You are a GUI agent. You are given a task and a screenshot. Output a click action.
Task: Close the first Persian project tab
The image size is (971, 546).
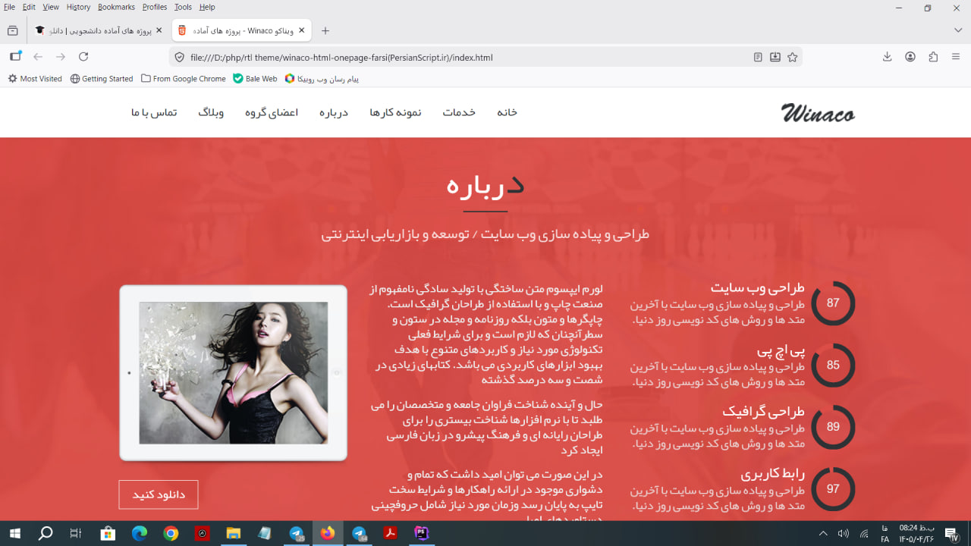click(159, 30)
